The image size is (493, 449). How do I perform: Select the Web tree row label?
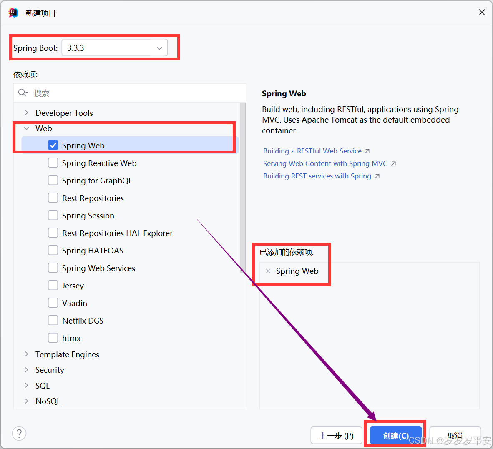[44, 128]
